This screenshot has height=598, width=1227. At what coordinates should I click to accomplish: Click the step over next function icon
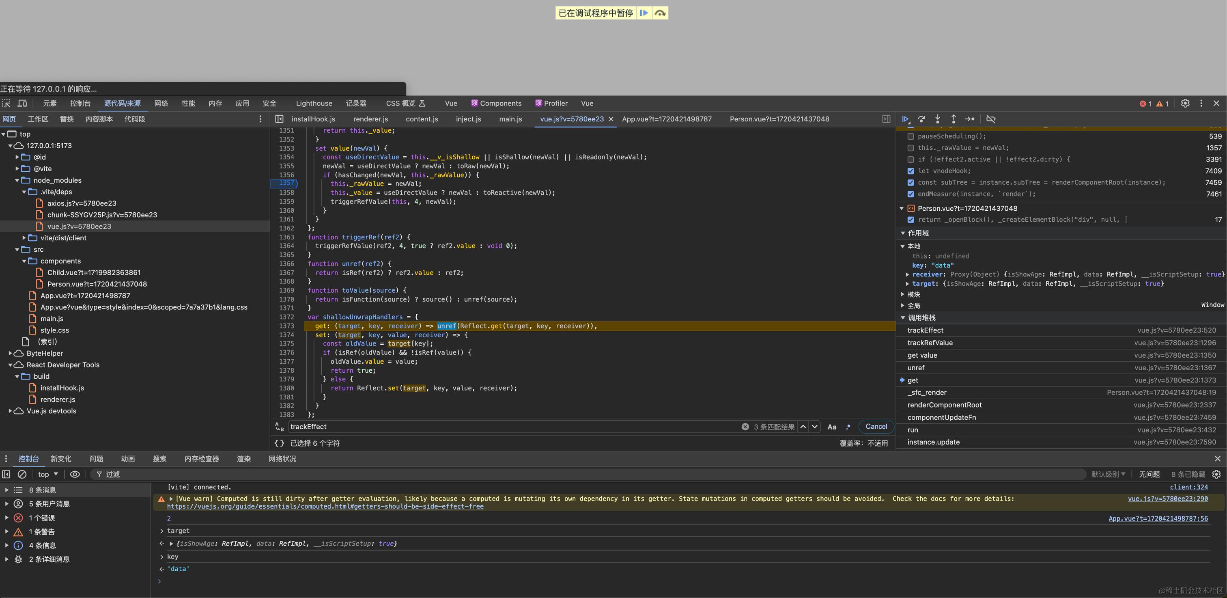(922, 119)
